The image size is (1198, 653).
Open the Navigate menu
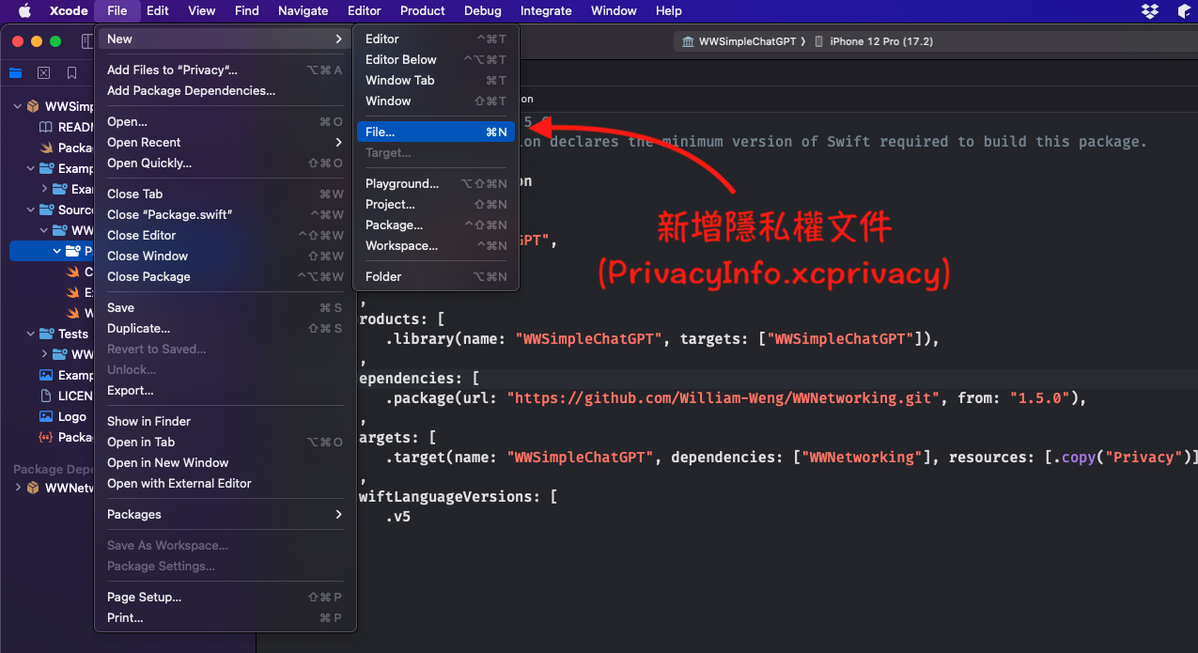click(303, 10)
